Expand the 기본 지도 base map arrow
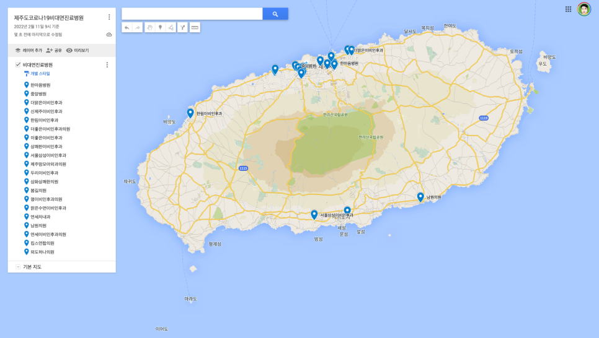The width and height of the screenshot is (599, 338). point(17,267)
